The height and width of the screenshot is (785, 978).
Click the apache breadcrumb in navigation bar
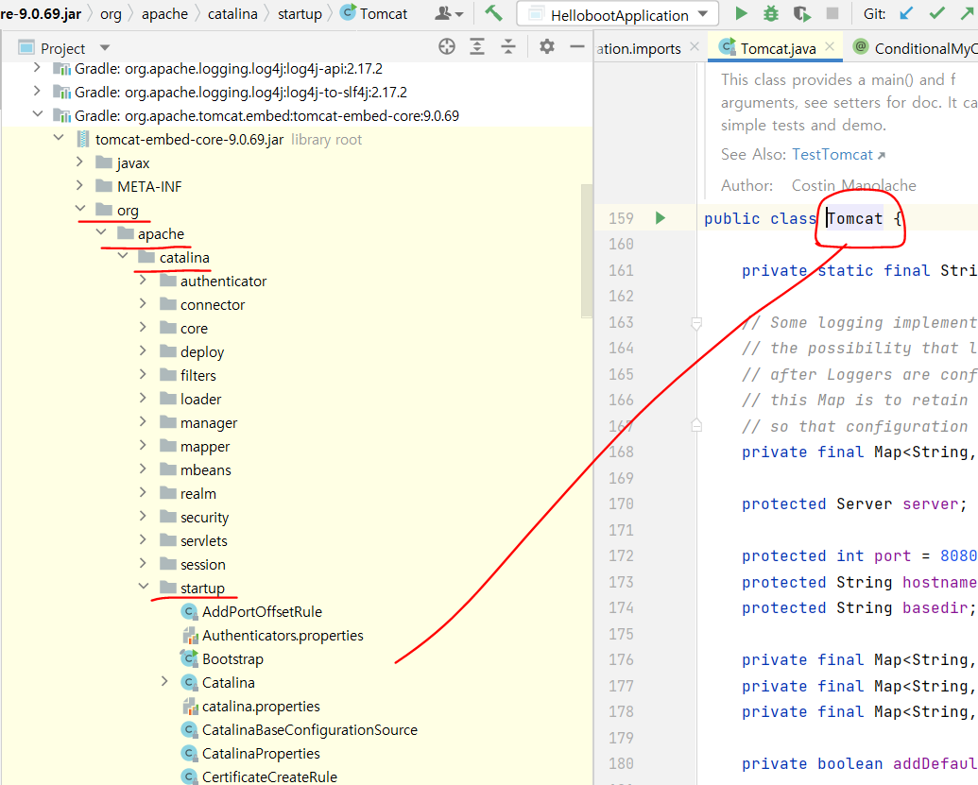click(164, 14)
